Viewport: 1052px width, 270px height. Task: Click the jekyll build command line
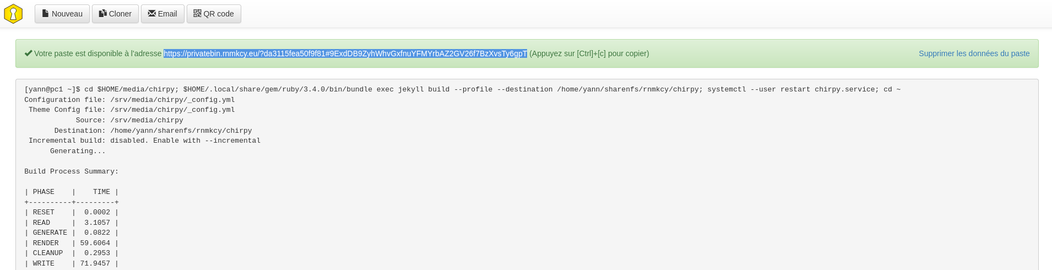click(462, 89)
